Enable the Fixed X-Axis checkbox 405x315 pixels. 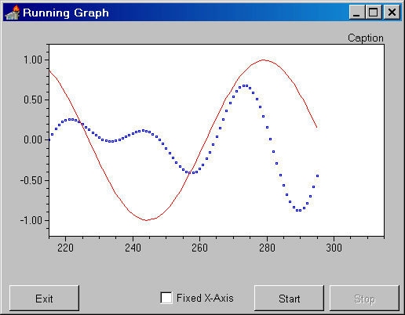166,298
